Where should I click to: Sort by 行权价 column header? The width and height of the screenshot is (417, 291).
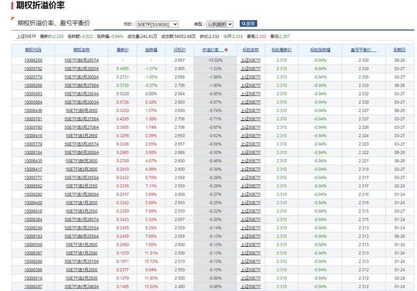(x=179, y=49)
